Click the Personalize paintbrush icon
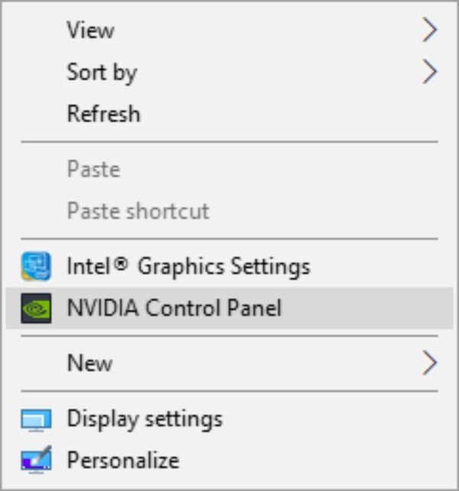The width and height of the screenshot is (459, 491). [x=36, y=461]
